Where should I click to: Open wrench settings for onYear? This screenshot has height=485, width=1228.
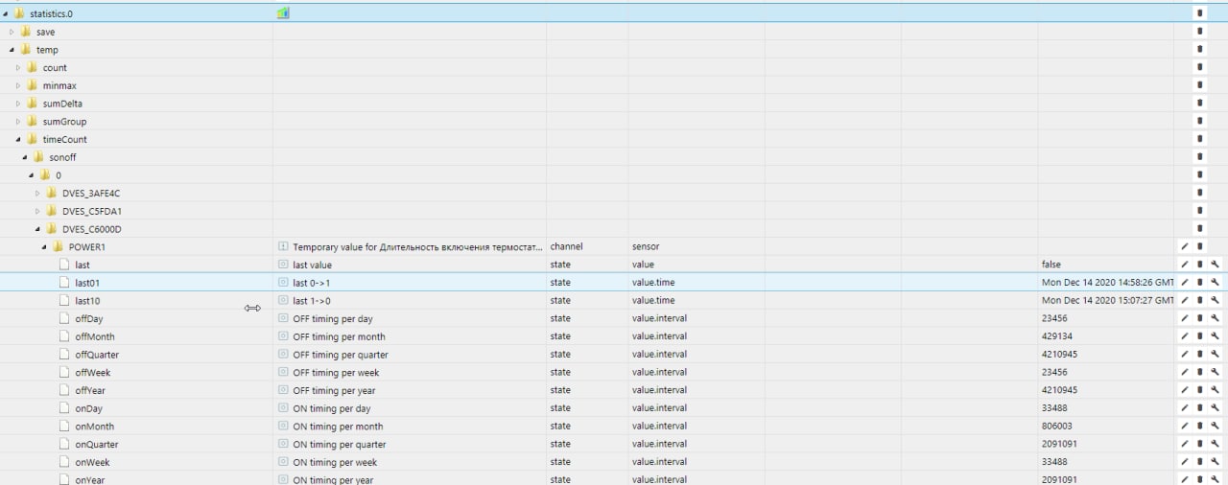(x=1215, y=479)
